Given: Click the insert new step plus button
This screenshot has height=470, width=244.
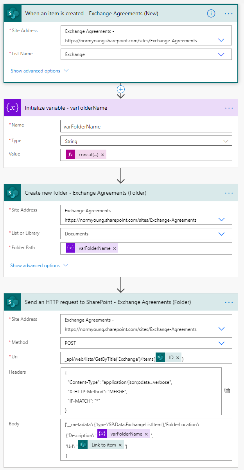Looking at the screenshot, I should [121, 89].
